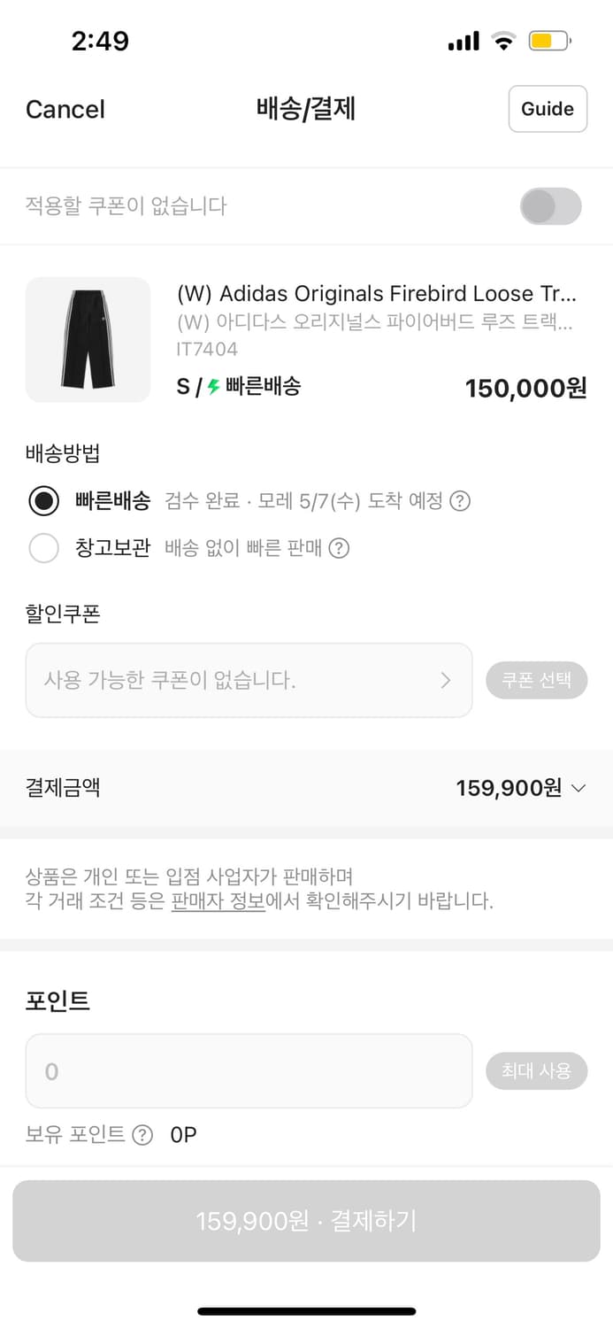
Task: Tap the clock showing 2:49
Action: [101, 40]
